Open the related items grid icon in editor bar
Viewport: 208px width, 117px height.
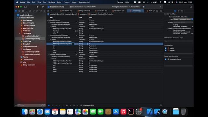(48, 11)
